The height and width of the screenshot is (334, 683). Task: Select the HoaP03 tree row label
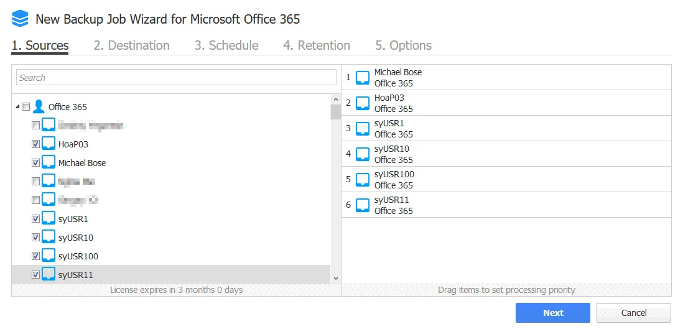click(73, 144)
